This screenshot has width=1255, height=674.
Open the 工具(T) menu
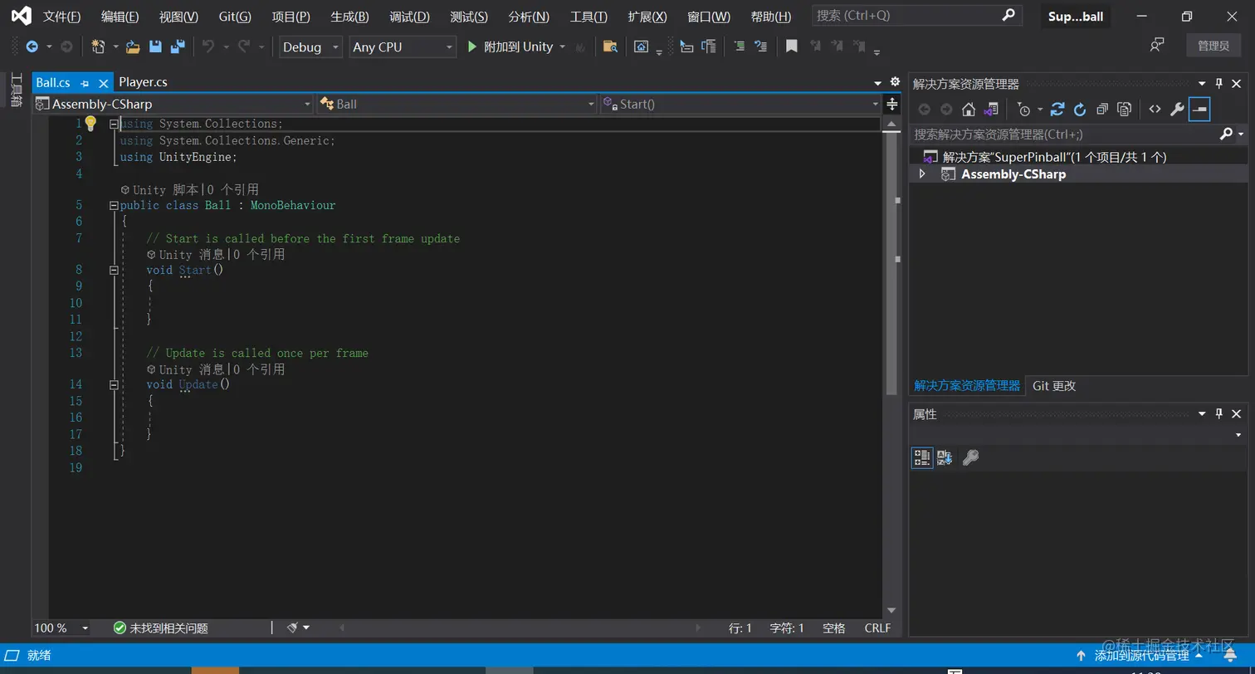click(x=588, y=17)
